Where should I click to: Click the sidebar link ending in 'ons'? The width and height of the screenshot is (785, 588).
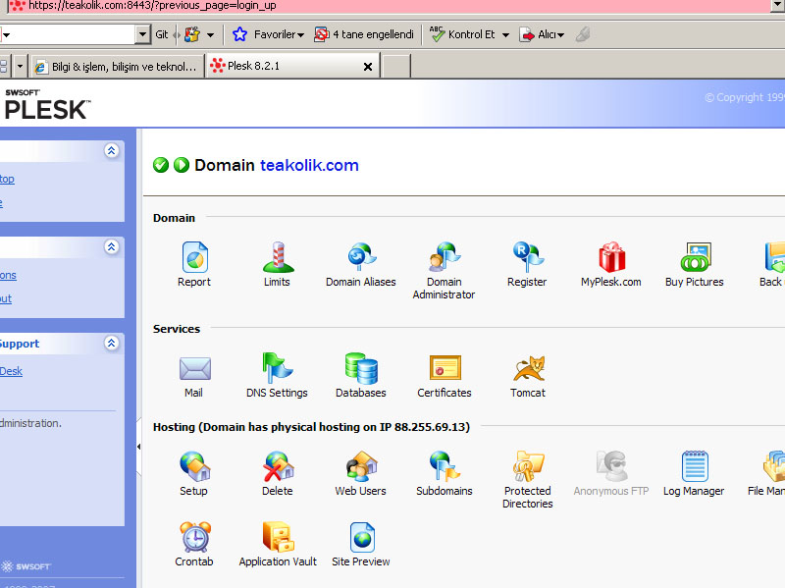point(8,275)
